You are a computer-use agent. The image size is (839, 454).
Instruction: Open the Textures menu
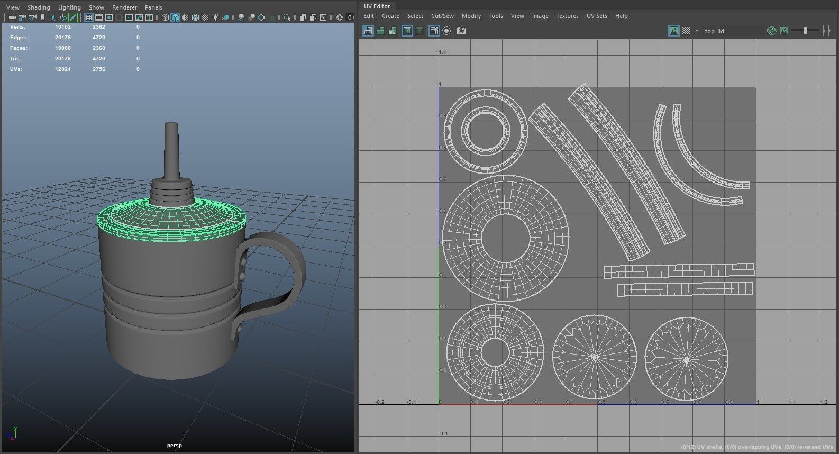tap(567, 16)
